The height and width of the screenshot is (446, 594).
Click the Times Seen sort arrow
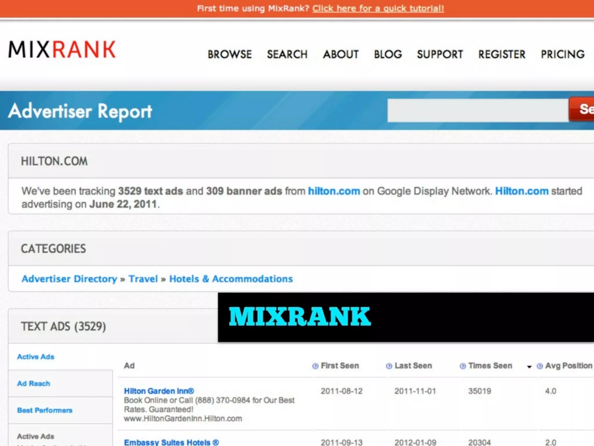(x=529, y=367)
